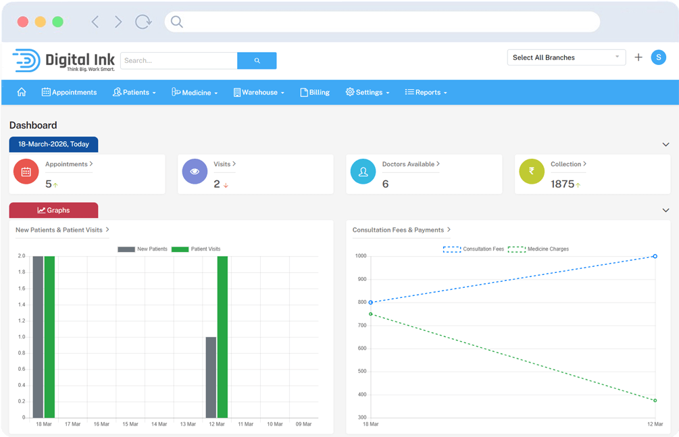Open the Select All Branches dropdown
Screen dimensions: 679x437
(566, 57)
